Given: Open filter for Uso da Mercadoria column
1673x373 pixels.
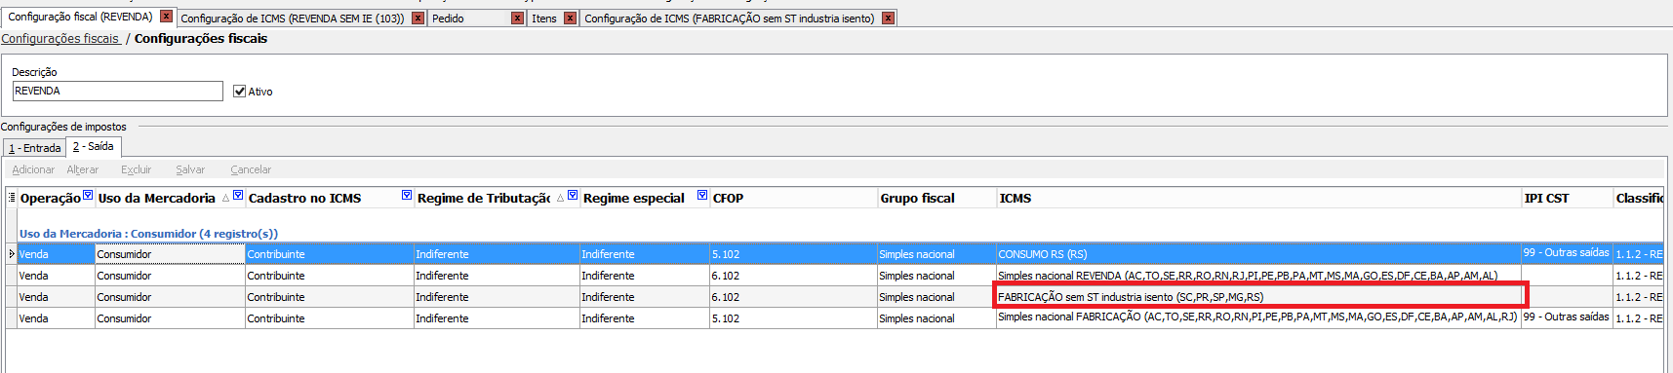Looking at the screenshot, I should pos(238,195).
